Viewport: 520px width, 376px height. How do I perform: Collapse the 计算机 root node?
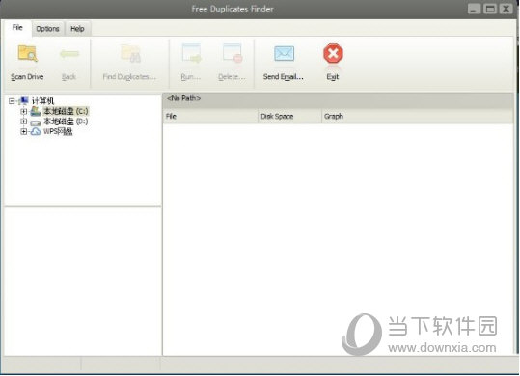(12, 100)
